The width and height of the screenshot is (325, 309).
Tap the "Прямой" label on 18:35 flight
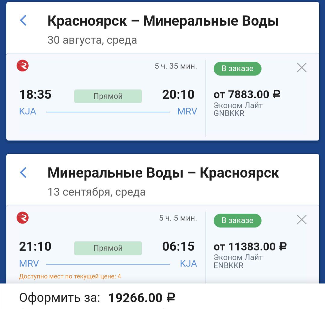tap(108, 96)
